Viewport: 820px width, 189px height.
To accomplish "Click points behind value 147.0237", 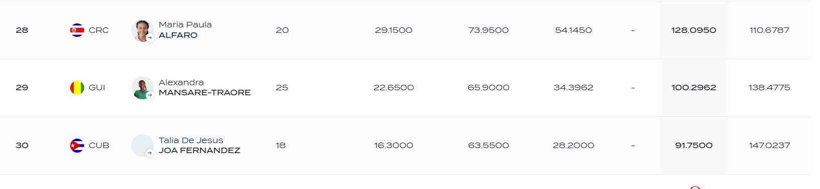I will 769,146.
